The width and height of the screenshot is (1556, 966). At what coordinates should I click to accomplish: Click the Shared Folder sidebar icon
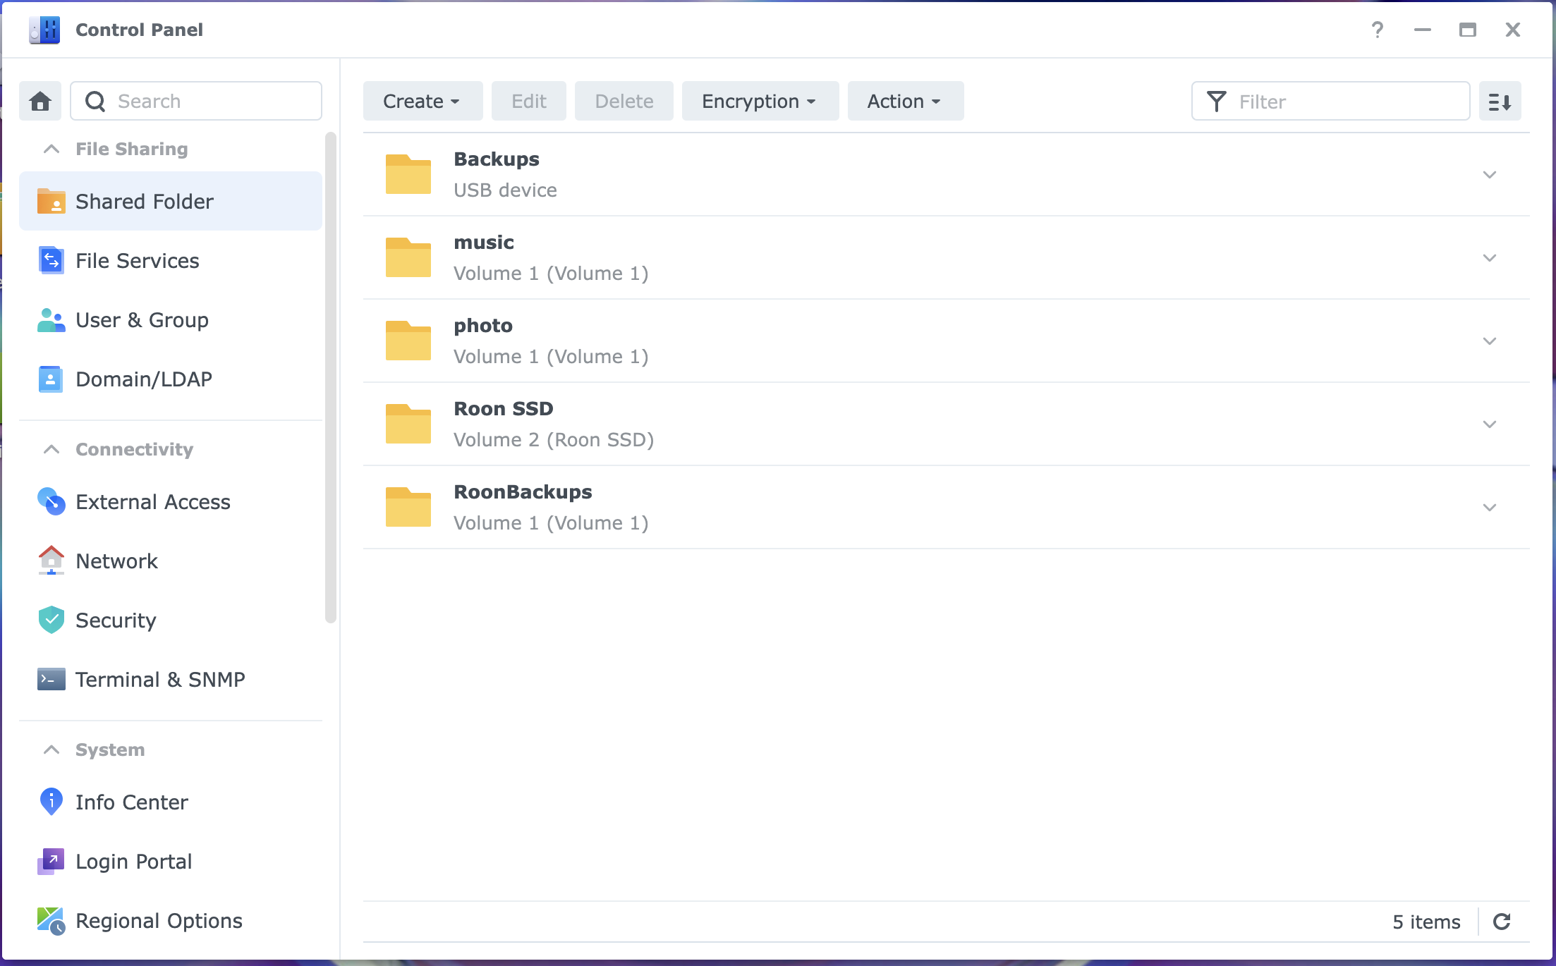(x=51, y=201)
